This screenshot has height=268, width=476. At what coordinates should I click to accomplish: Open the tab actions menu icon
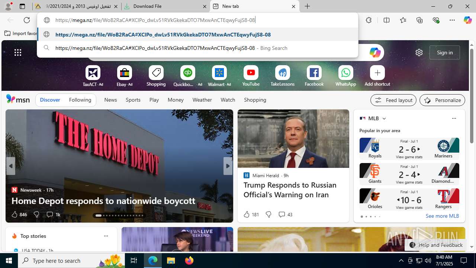22,6
